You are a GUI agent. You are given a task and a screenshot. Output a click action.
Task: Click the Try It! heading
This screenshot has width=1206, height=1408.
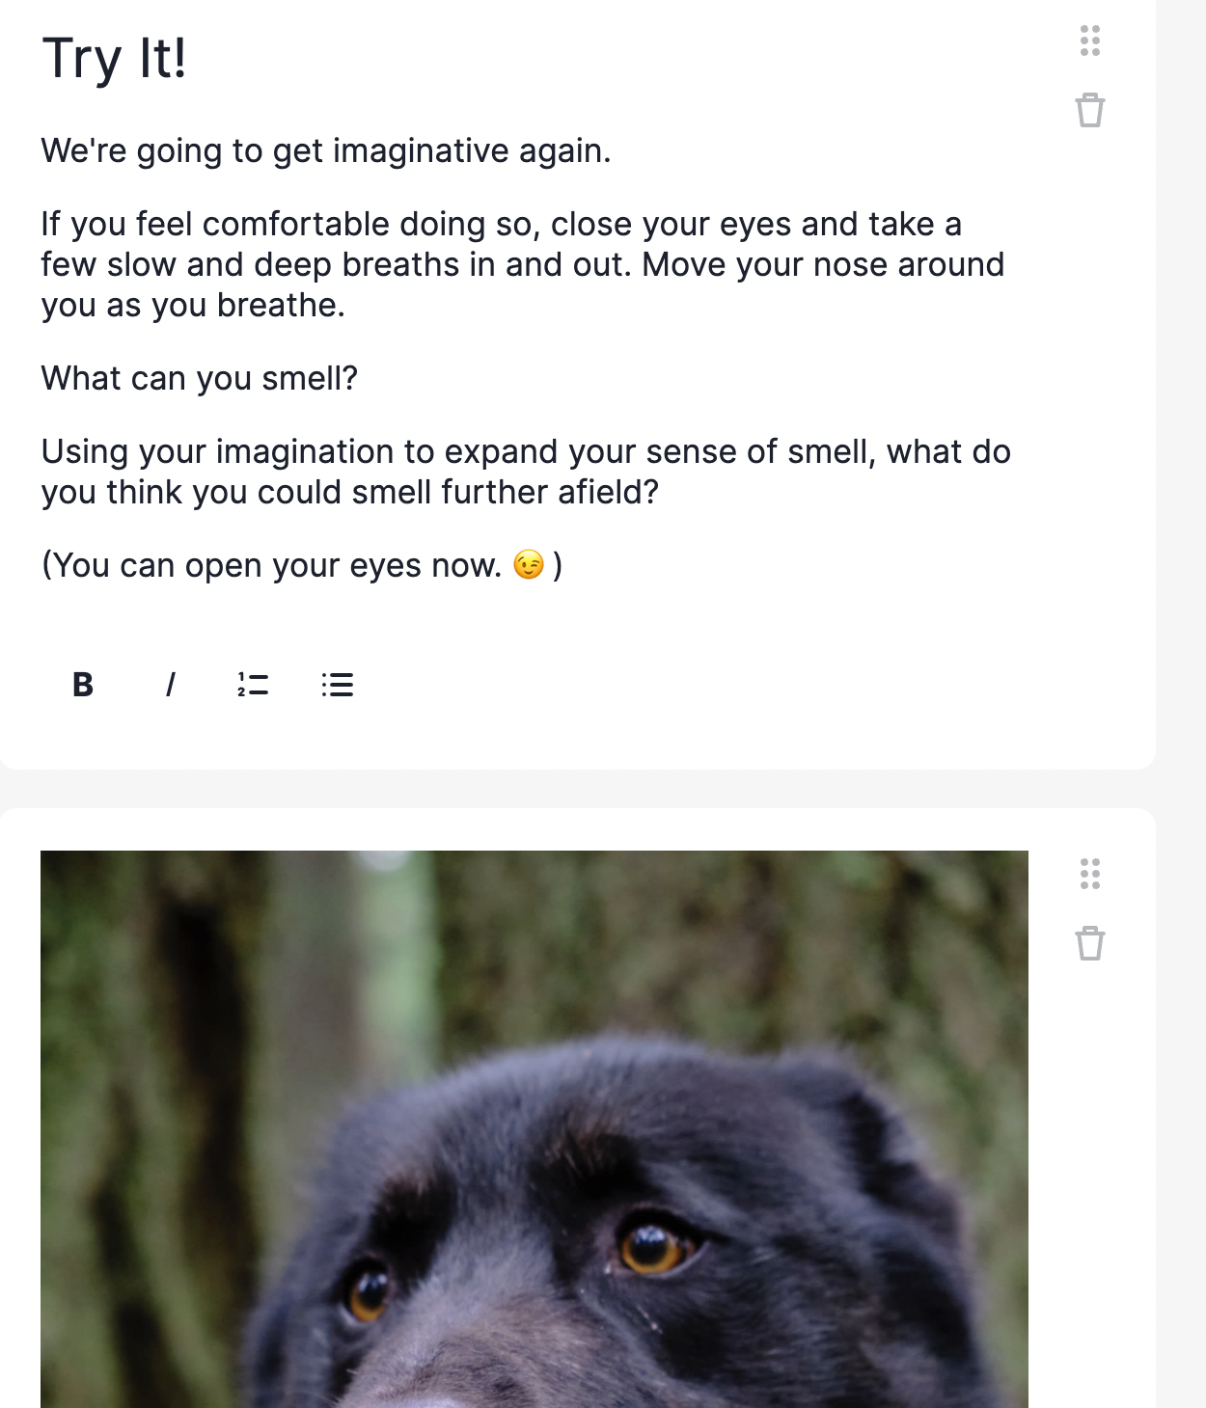click(x=114, y=59)
